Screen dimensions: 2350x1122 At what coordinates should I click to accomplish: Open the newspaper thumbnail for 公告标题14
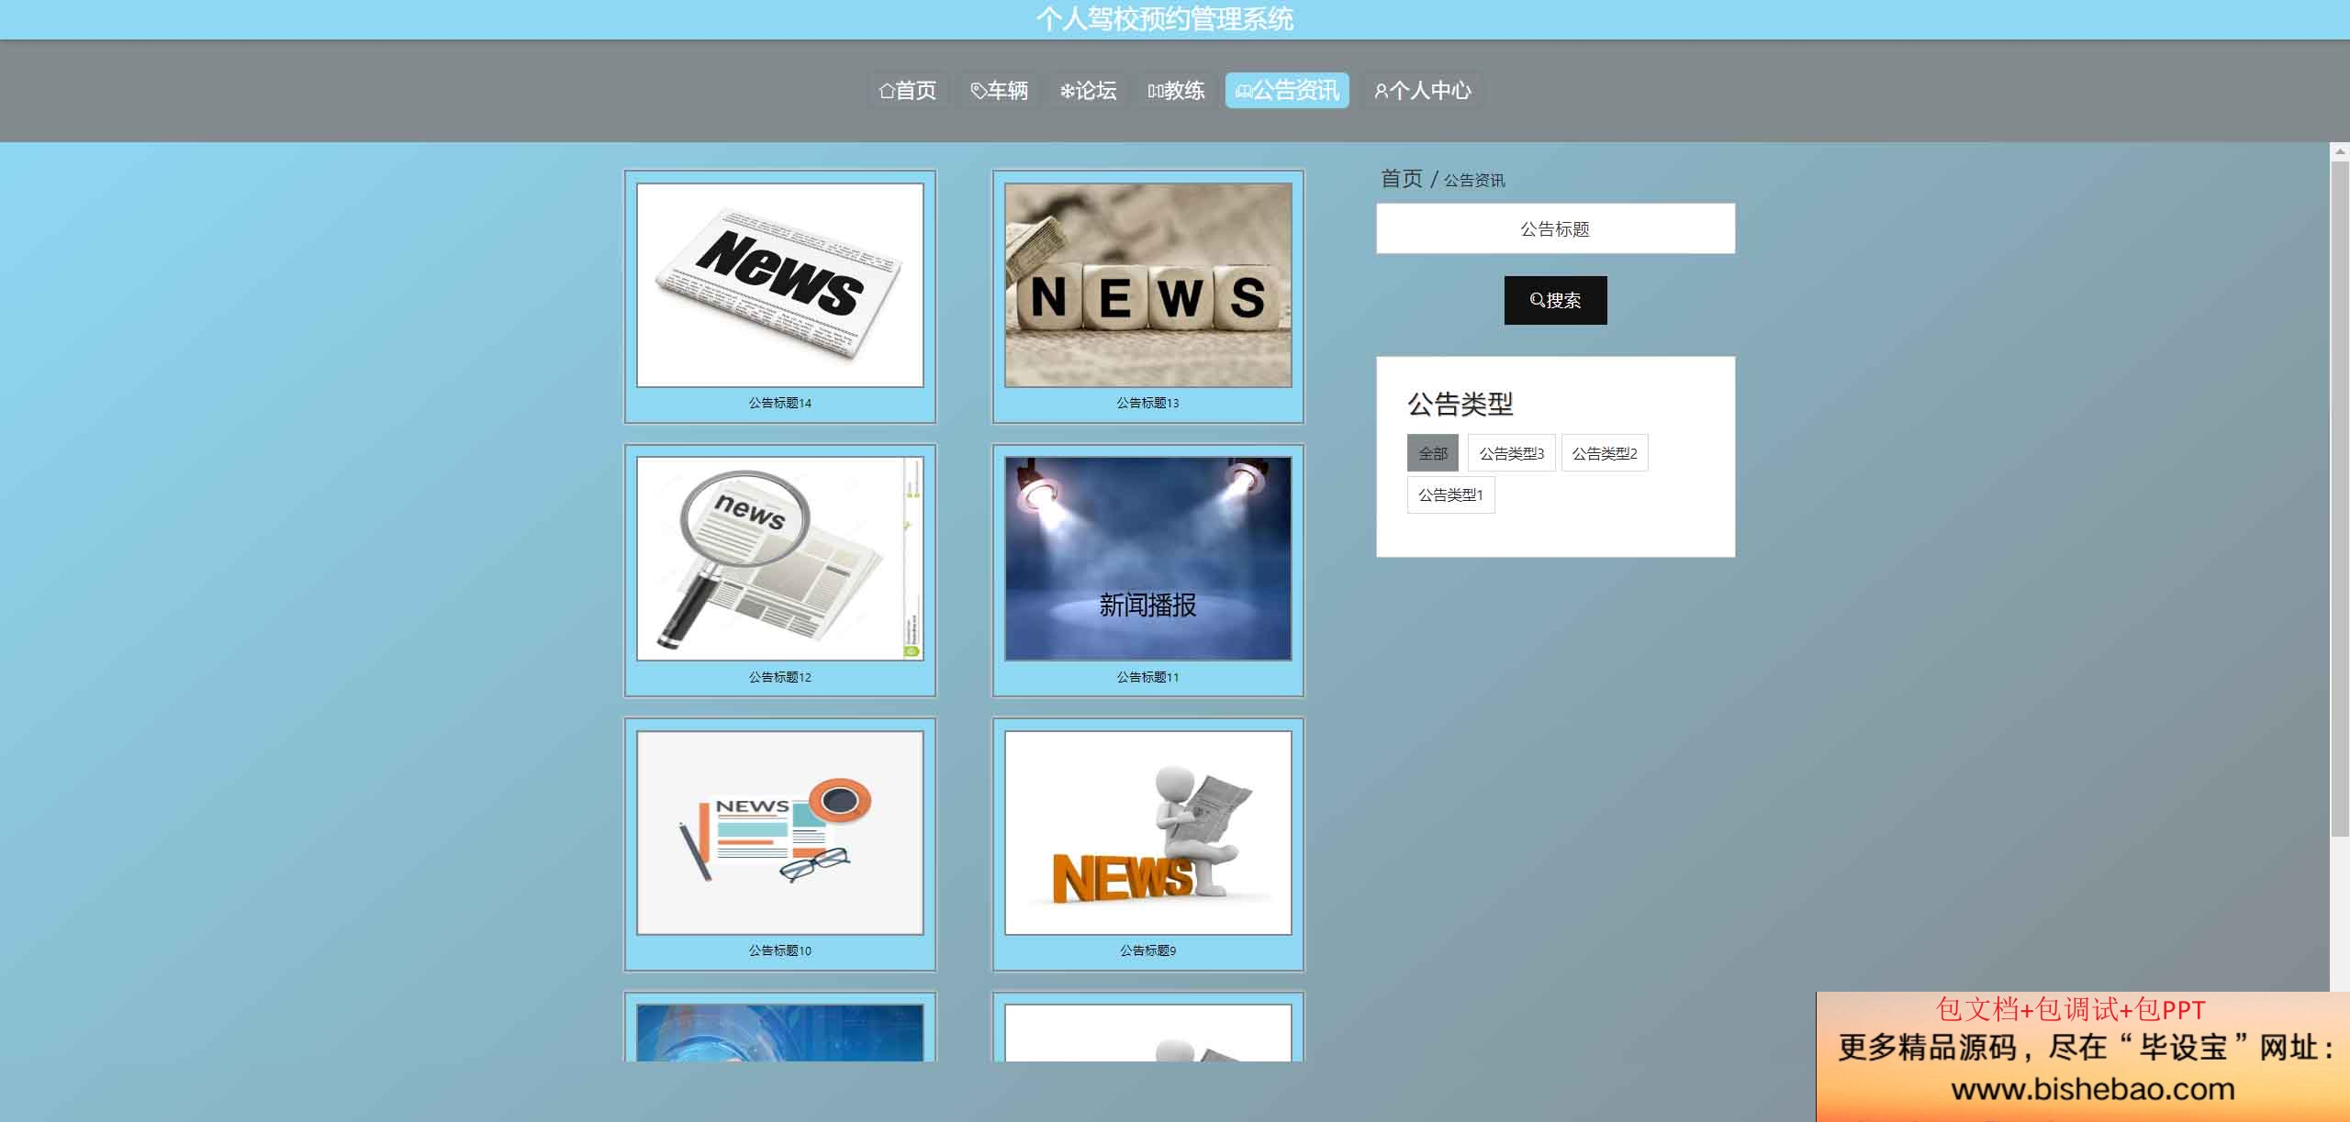pyautogui.click(x=780, y=285)
